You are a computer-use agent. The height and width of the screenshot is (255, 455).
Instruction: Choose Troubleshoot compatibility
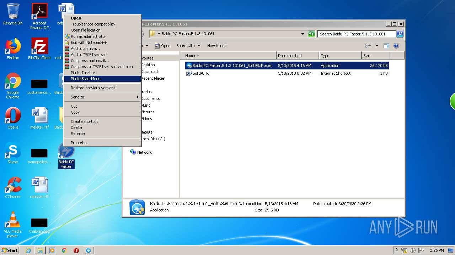point(102,24)
